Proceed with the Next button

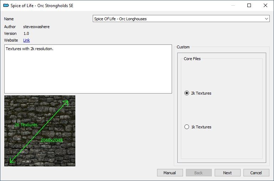tap(227, 173)
